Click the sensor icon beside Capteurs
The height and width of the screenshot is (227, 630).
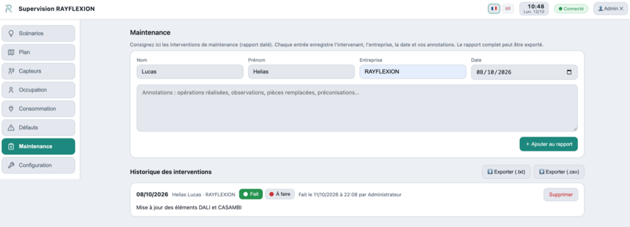[11, 71]
